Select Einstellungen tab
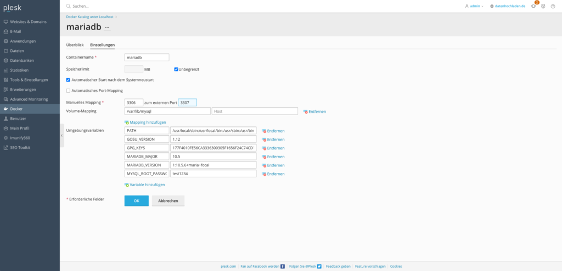The width and height of the screenshot is (562, 271). 103,45
